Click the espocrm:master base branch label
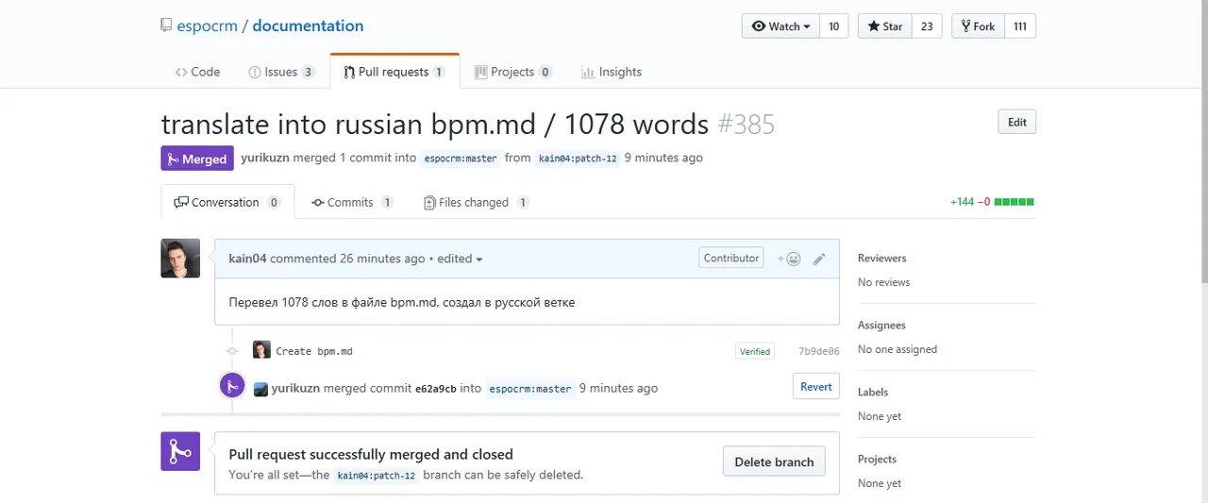 (460, 159)
